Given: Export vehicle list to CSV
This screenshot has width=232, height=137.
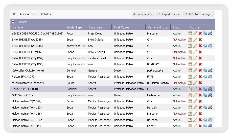Looking at the screenshot, I should [x=169, y=14].
